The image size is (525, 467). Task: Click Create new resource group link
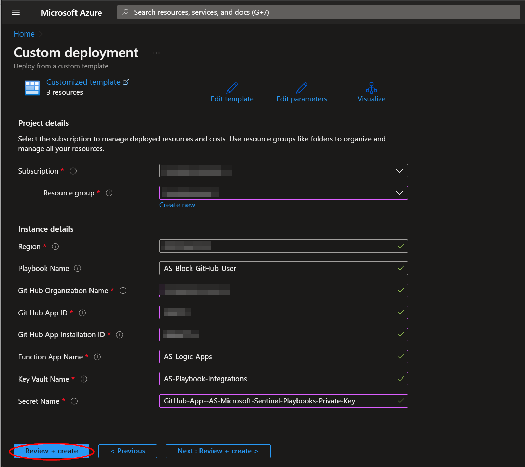[177, 205]
